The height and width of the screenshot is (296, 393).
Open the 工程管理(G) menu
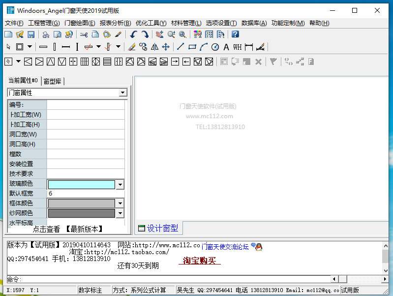tap(44, 23)
